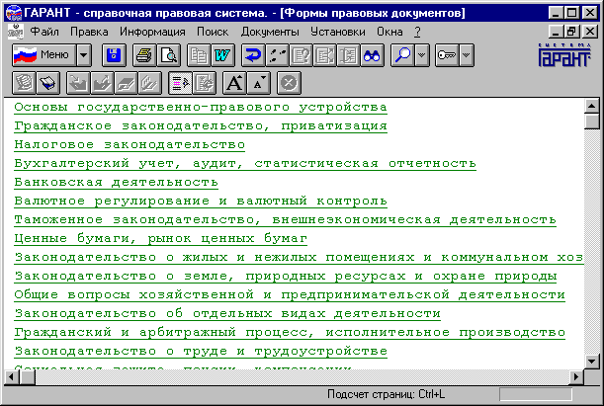Expand the Меню dropdown arrow
604x406 pixels.
[84, 55]
